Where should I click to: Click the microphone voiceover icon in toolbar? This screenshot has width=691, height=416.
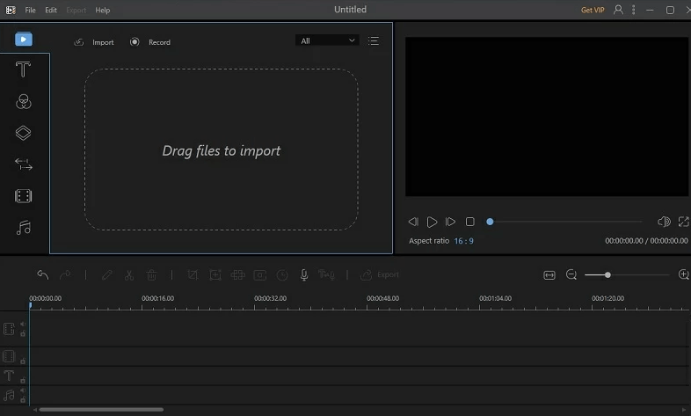tap(304, 275)
